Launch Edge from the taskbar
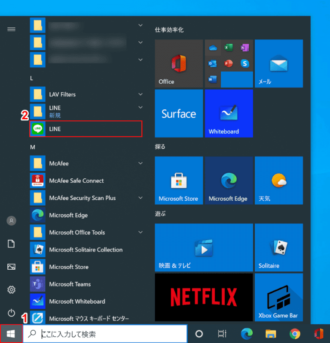The height and width of the screenshot is (343, 330). tap(247, 334)
